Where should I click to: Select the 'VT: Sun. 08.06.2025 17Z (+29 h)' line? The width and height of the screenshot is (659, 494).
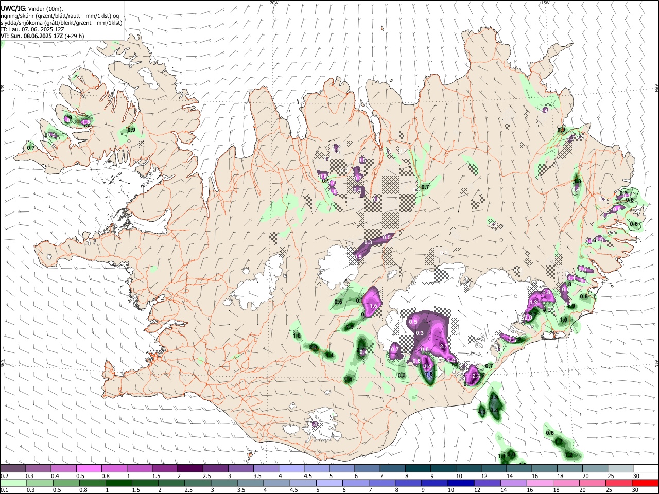click(x=42, y=37)
